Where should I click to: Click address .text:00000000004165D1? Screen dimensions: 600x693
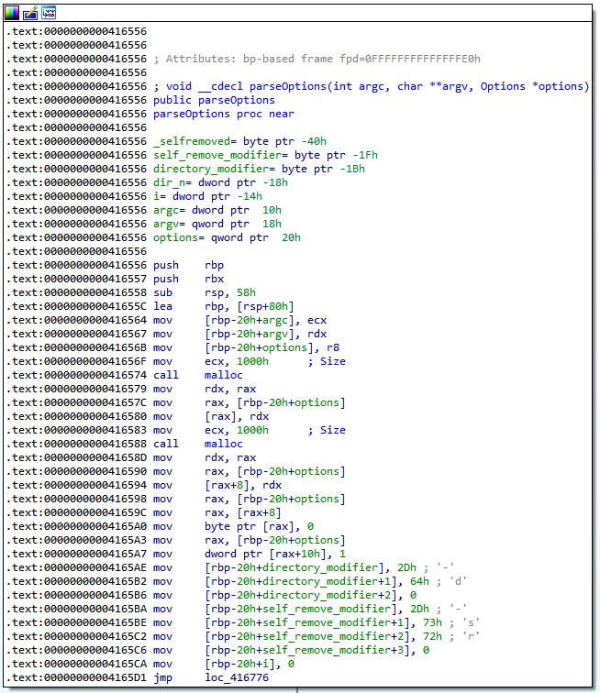76,677
